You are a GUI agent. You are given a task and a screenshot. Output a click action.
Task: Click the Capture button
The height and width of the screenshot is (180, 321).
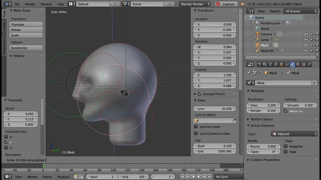pyautogui.click(x=226, y=4)
